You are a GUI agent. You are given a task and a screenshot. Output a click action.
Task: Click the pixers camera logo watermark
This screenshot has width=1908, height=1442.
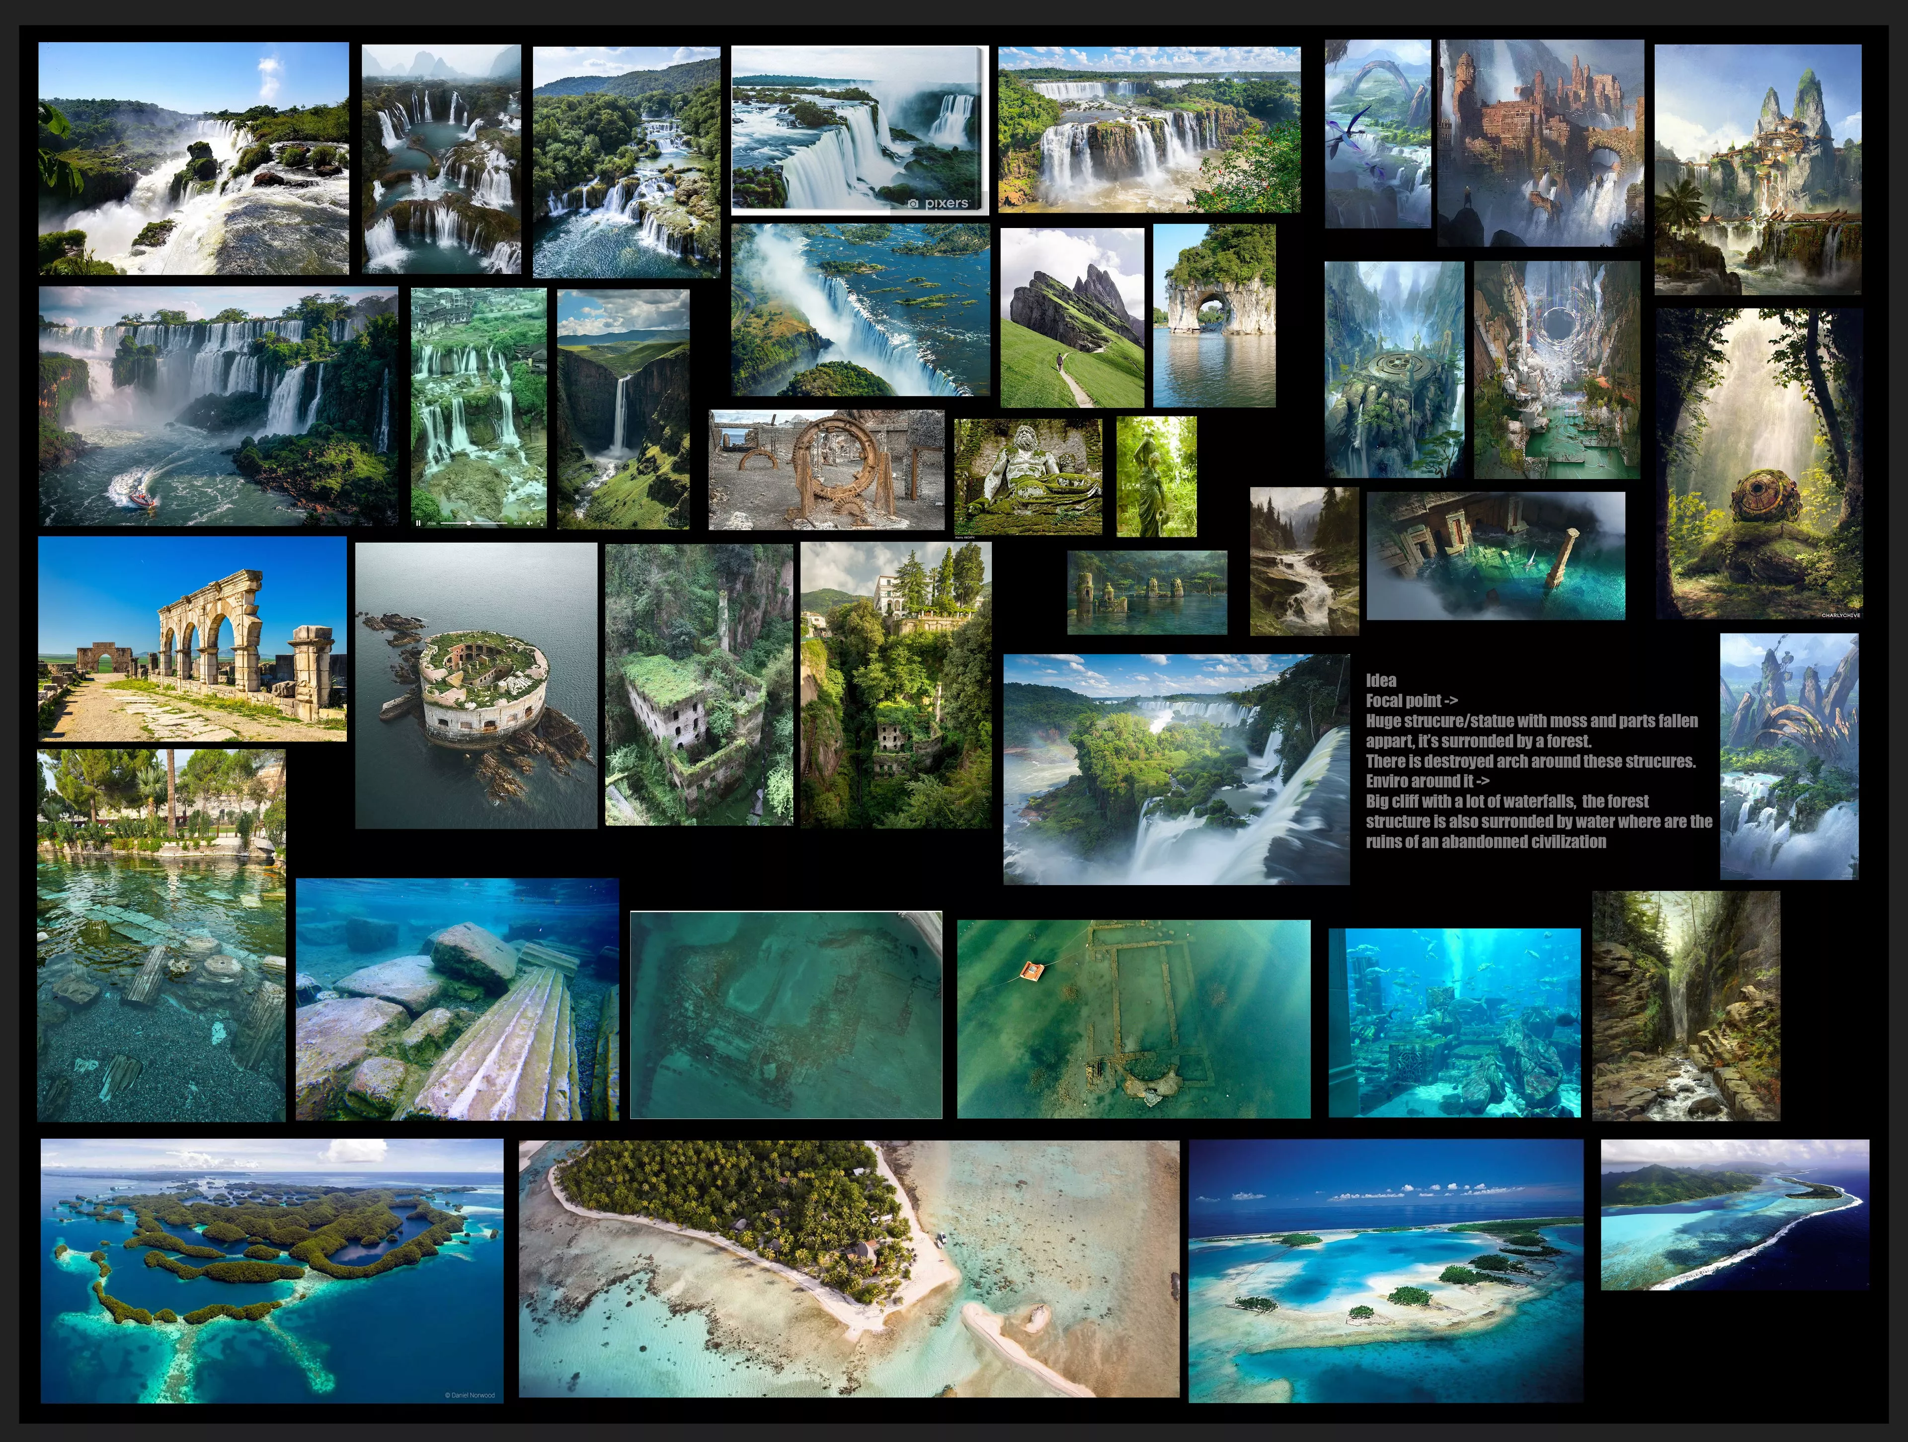(913, 204)
